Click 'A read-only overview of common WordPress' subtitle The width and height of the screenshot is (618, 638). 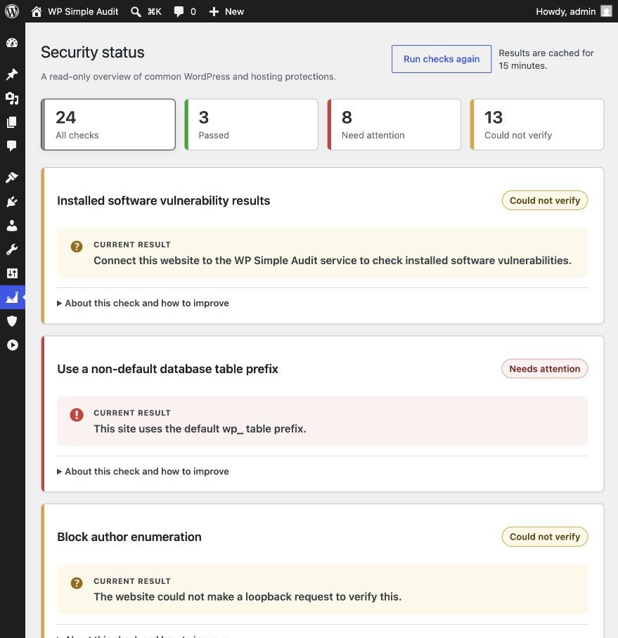[x=188, y=77]
